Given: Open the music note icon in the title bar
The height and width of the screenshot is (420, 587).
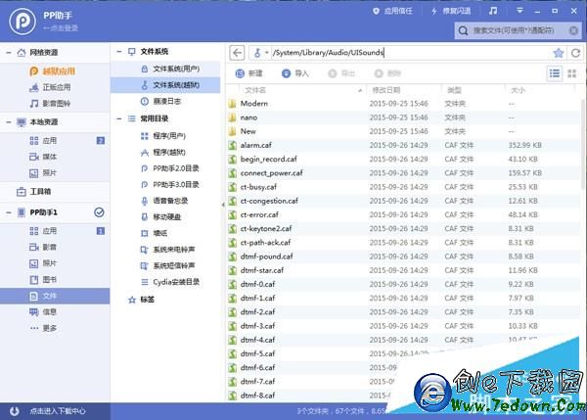Looking at the screenshot, I should (493, 11).
